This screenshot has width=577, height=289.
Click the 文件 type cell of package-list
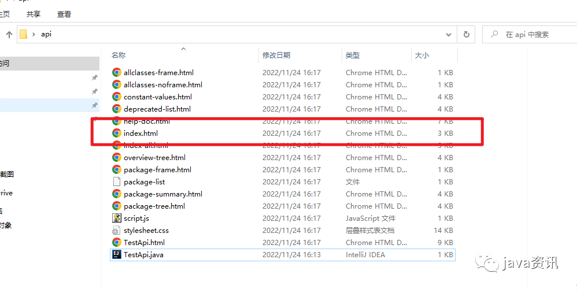tap(353, 181)
